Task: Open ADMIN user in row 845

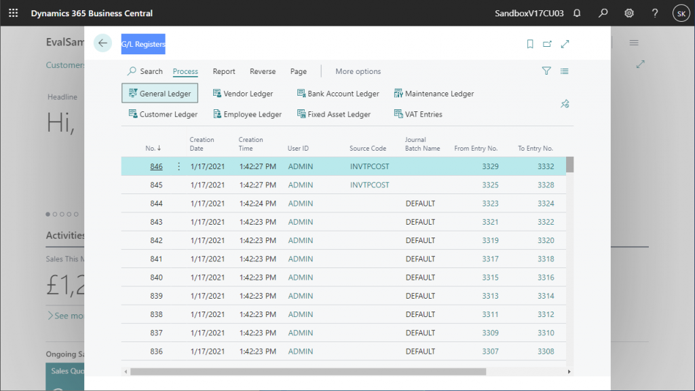Action: pos(301,185)
